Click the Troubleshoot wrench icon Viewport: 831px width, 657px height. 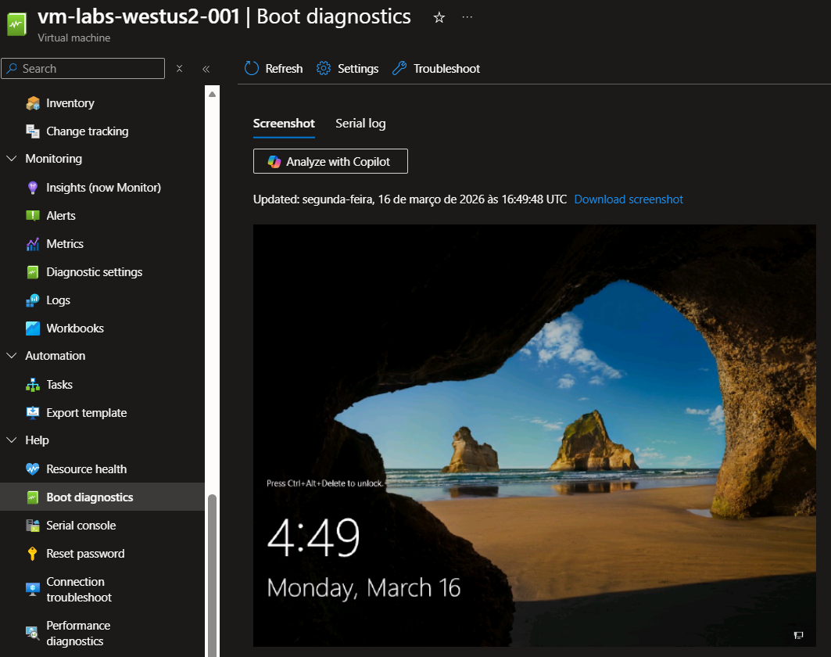pos(399,69)
